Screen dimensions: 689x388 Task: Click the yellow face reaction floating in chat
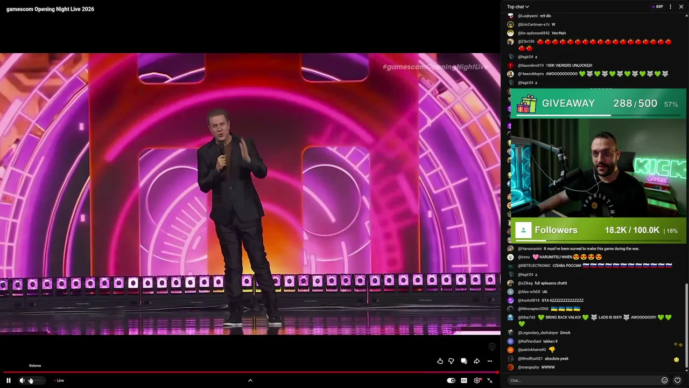point(677,359)
